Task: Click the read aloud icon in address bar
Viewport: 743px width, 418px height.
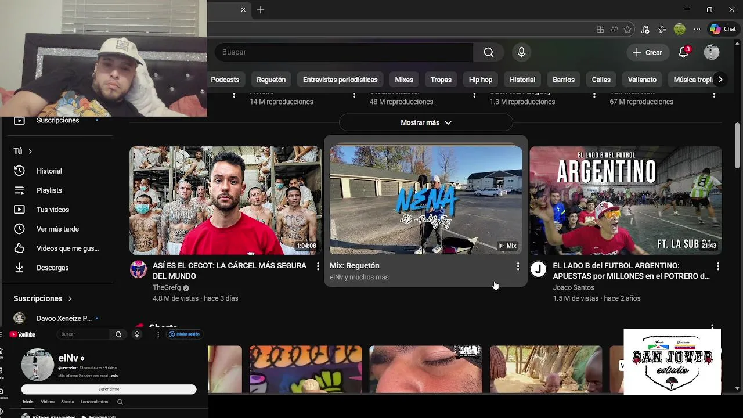Action: coord(614,29)
